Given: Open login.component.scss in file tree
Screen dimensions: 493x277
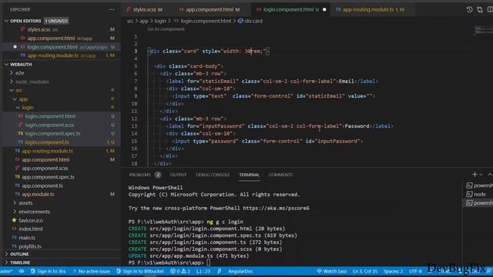Looking at the screenshot, I should [49, 125].
